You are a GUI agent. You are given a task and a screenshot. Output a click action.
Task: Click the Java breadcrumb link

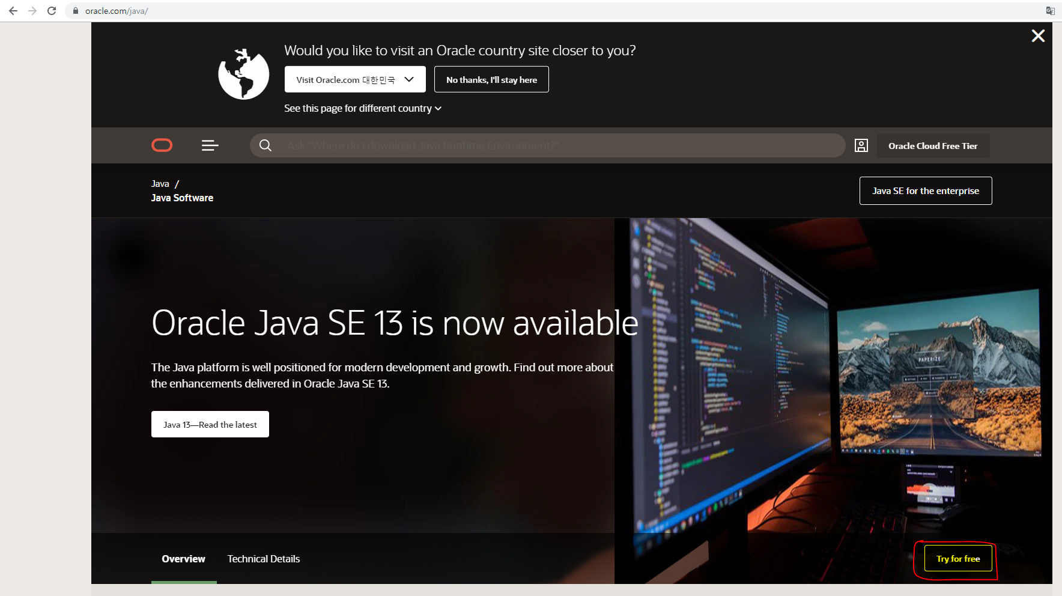[160, 184]
